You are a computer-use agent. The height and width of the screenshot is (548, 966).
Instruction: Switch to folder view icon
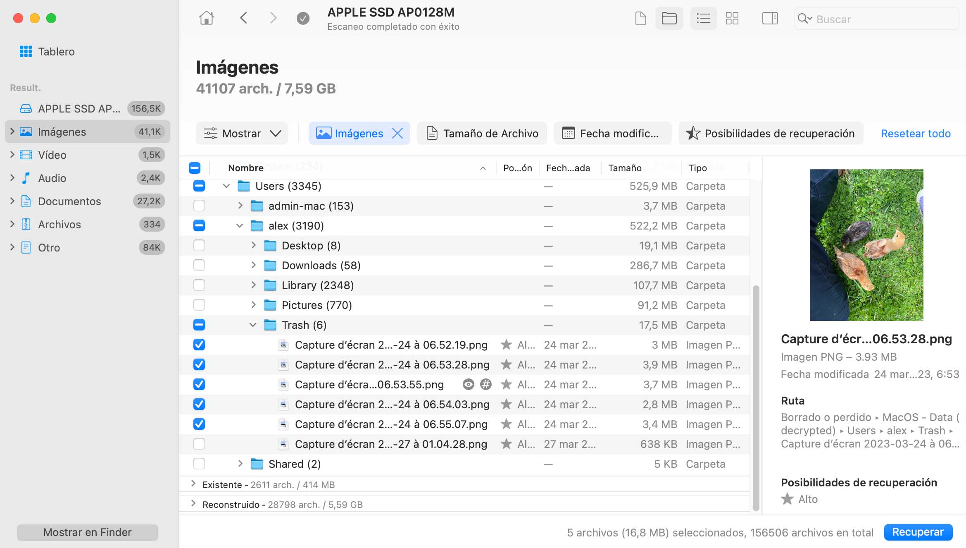click(669, 18)
